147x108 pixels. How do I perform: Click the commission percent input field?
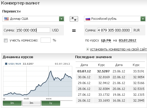pyautogui.click(x=46, y=40)
